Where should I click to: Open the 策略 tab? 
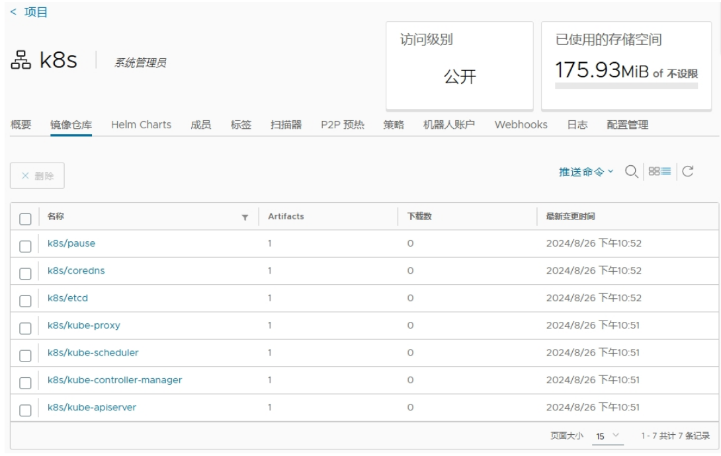(x=394, y=124)
